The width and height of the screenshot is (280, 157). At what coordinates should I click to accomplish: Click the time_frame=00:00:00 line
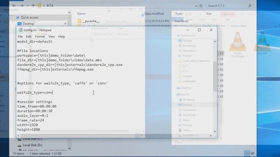point(37,106)
